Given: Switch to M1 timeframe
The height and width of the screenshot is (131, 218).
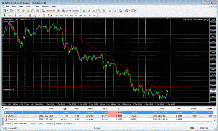Looking at the screenshot, I should (57, 15).
